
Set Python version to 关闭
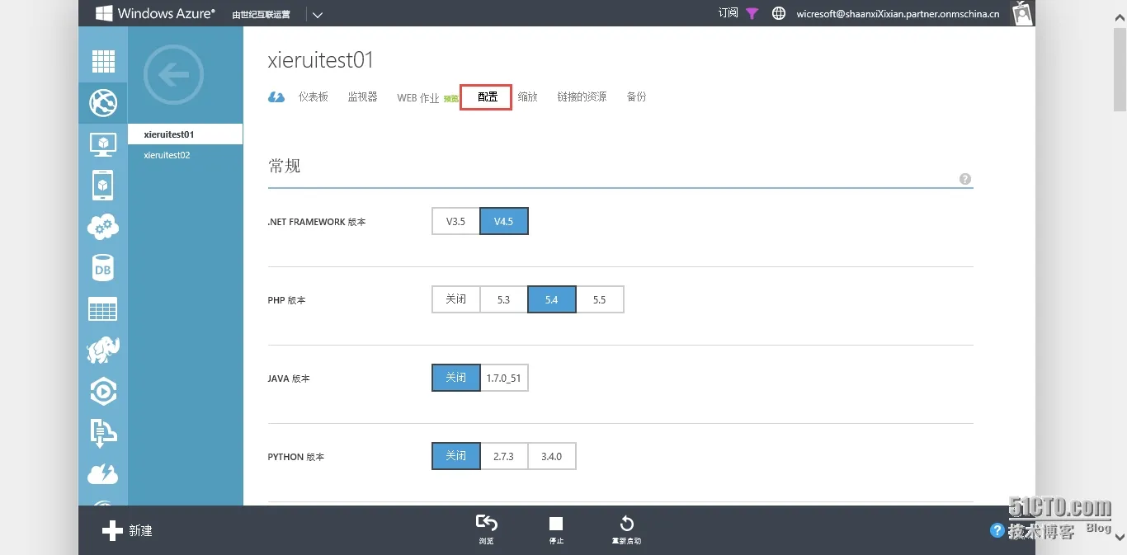pyautogui.click(x=456, y=456)
